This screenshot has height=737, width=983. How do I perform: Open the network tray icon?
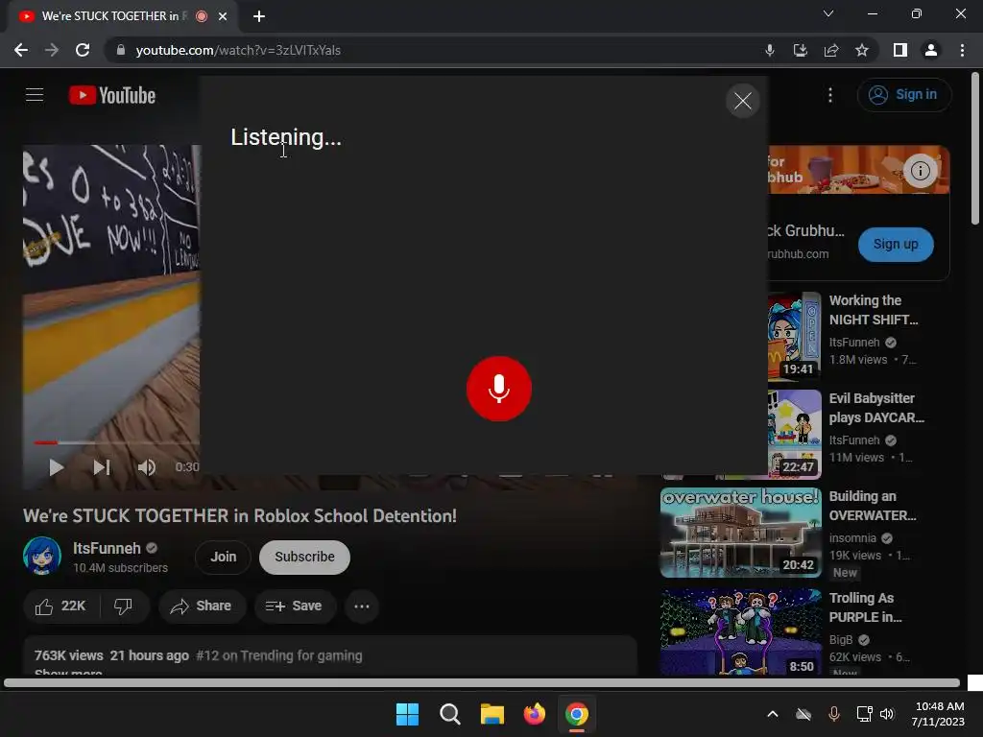(865, 714)
